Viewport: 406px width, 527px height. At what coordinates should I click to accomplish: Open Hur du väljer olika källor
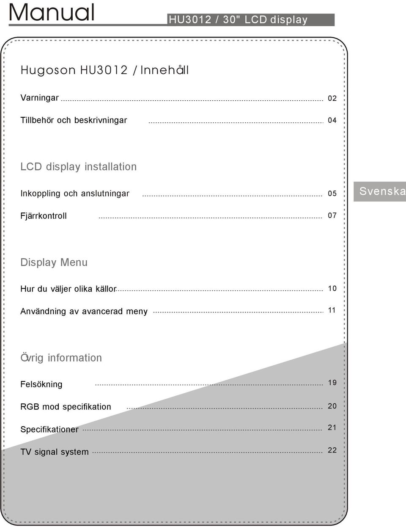click(68, 289)
